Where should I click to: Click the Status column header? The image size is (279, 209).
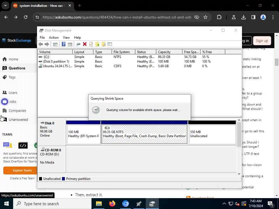coord(146,52)
